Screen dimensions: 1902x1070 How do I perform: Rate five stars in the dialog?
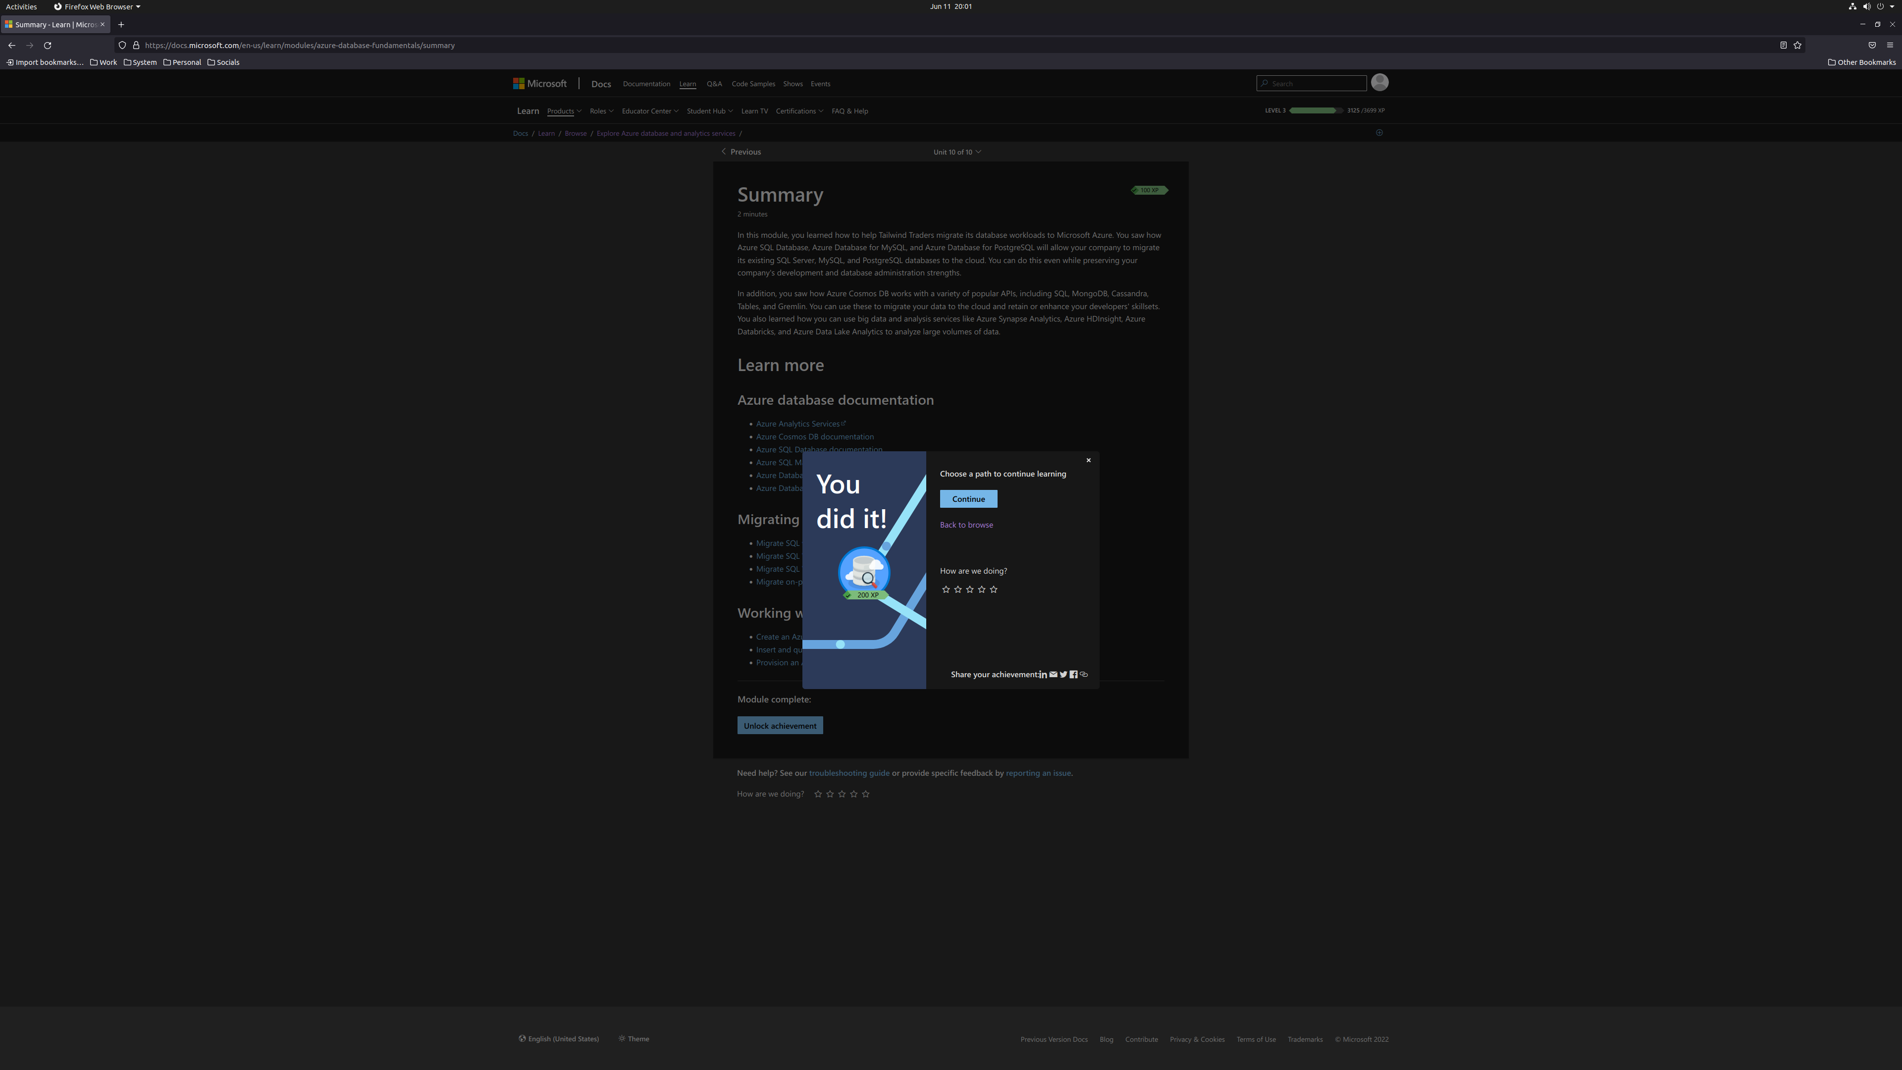[x=993, y=589]
